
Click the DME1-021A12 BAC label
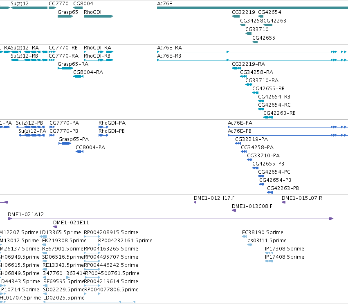point(26,215)
